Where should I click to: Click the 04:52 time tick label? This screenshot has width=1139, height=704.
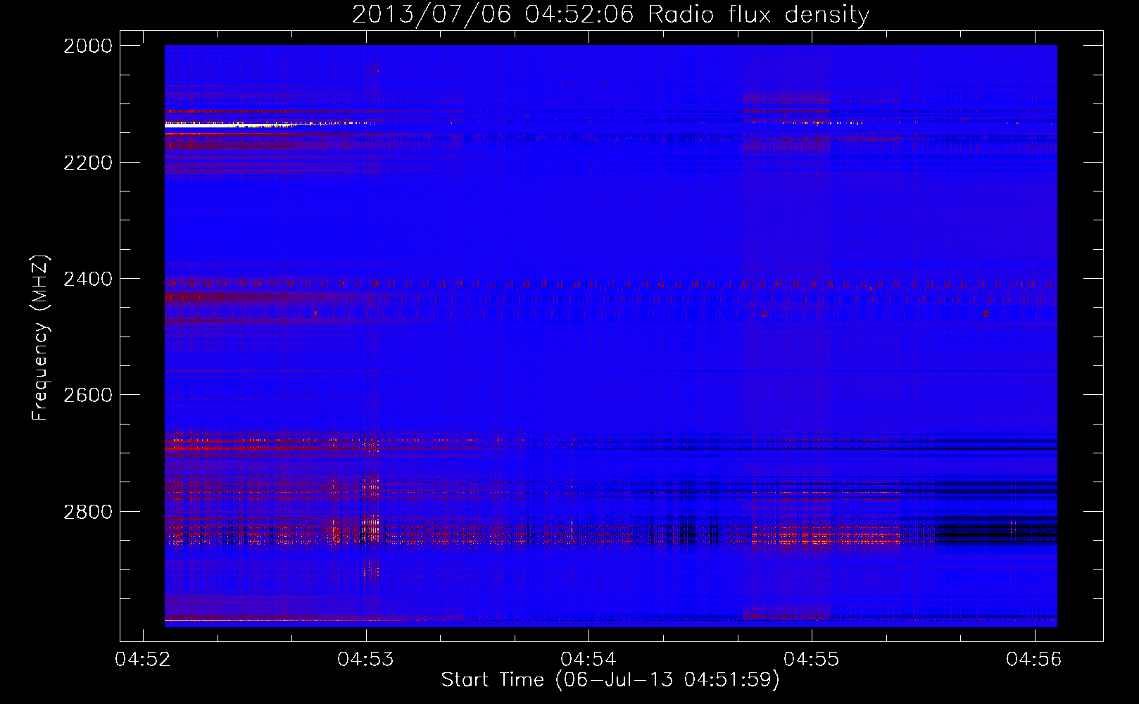143,659
